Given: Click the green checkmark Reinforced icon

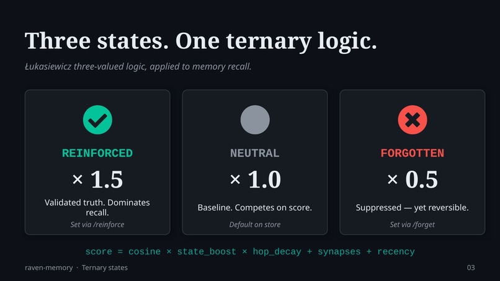Looking at the screenshot, I should coord(97,119).
